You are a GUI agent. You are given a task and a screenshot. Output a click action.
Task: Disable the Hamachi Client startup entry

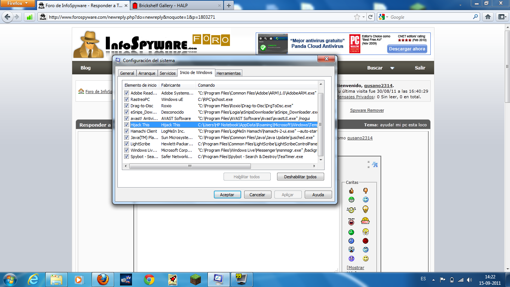[x=127, y=131]
